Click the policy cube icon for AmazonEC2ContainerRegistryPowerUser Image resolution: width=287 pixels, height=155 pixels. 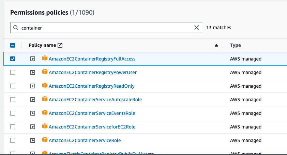(45, 72)
